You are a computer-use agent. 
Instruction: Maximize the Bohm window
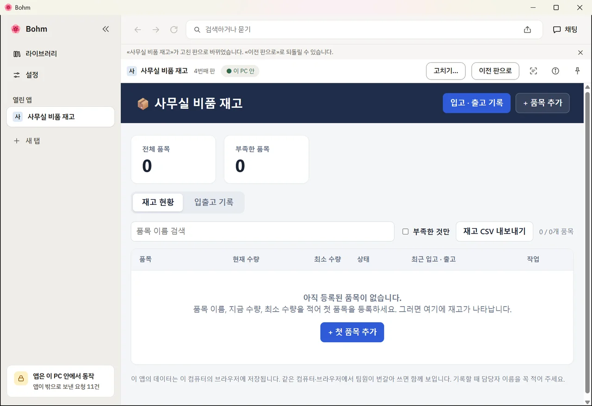(x=556, y=7)
